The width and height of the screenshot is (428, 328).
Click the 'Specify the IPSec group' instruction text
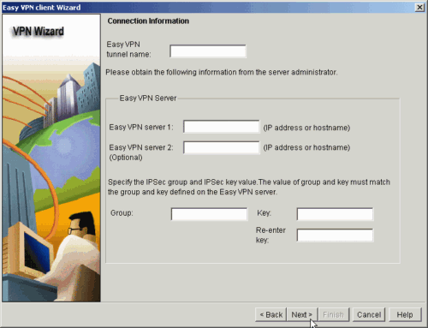pyautogui.click(x=249, y=187)
